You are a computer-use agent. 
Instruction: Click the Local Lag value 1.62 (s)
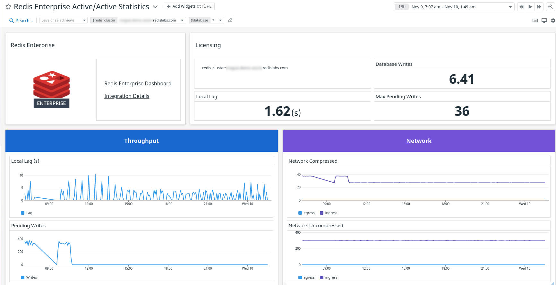pos(282,111)
